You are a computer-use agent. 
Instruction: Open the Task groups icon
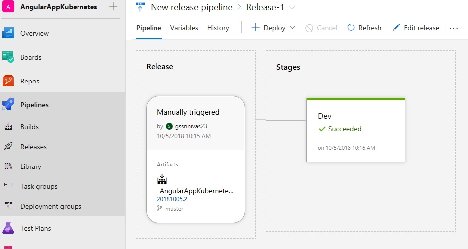coord(8,186)
